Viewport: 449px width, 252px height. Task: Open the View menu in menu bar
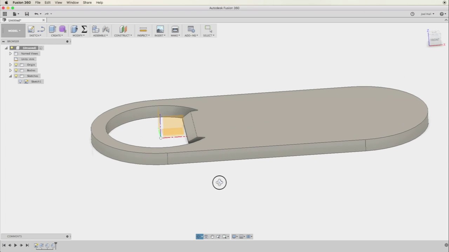point(58,2)
